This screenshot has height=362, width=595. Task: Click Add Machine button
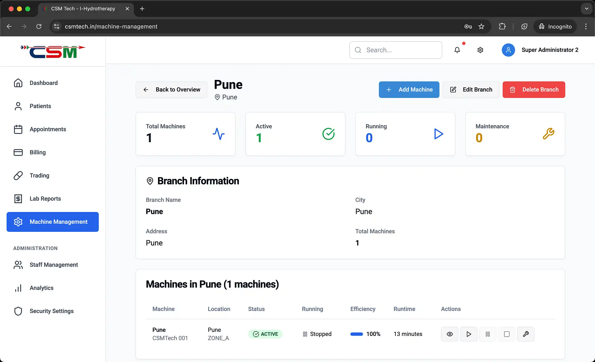(409, 90)
